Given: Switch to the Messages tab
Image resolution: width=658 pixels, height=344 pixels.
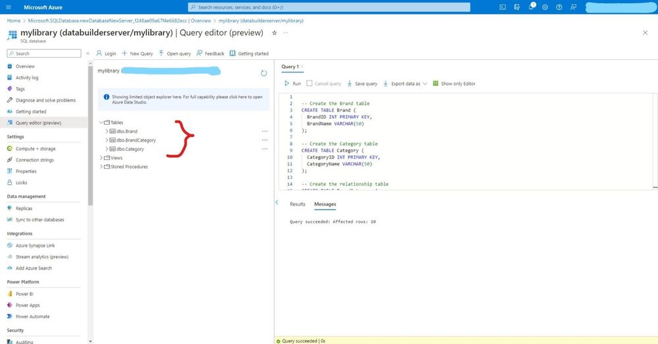Looking at the screenshot, I should [x=325, y=204].
